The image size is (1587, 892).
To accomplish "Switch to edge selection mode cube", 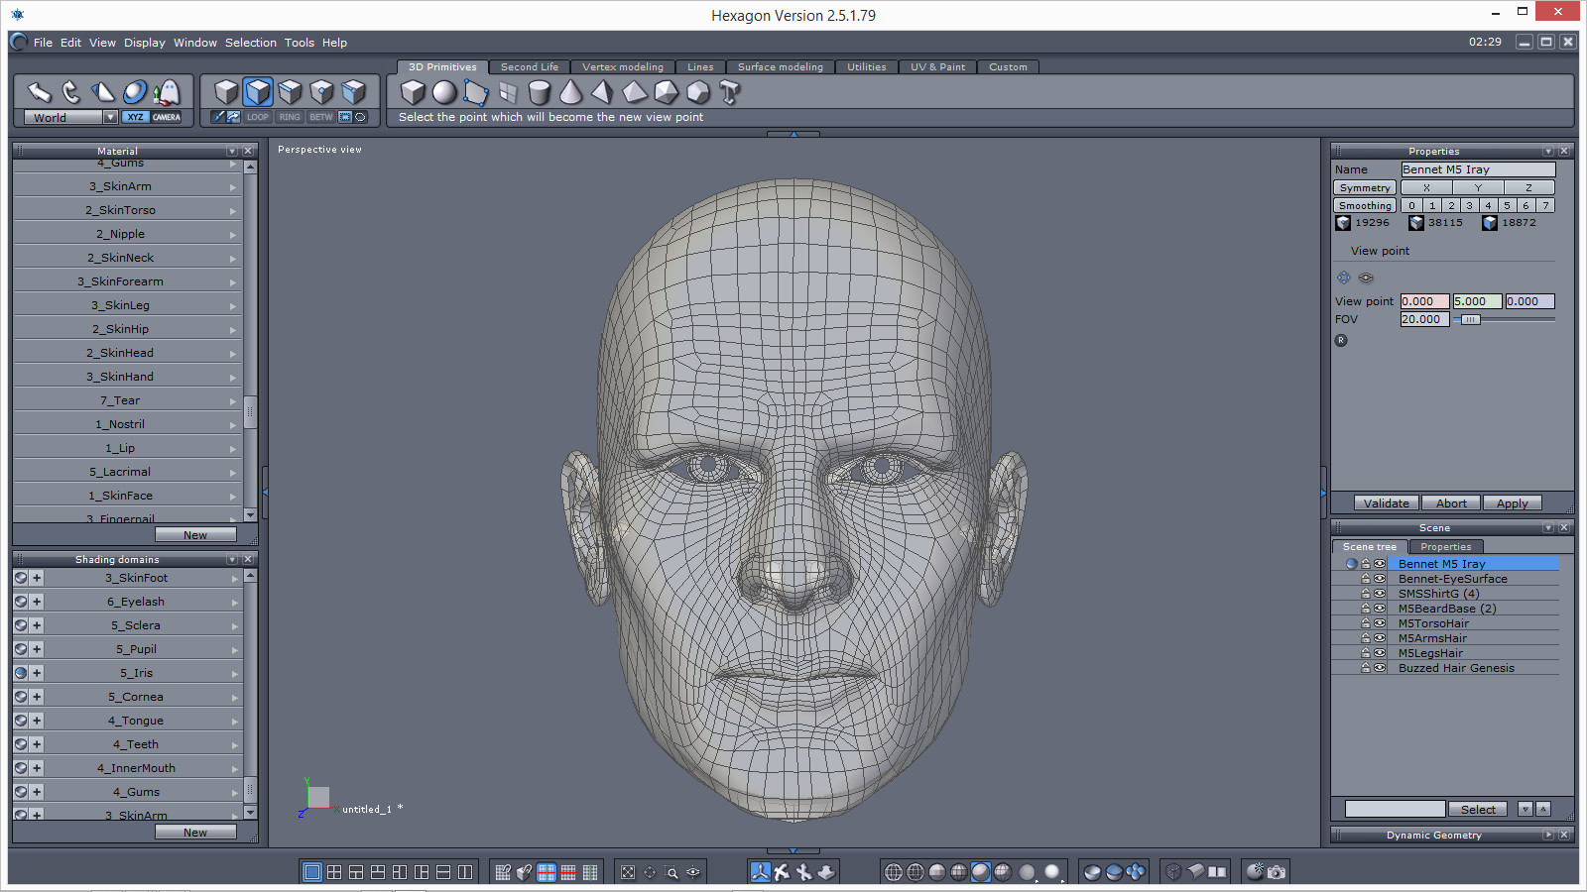I will click(x=290, y=92).
